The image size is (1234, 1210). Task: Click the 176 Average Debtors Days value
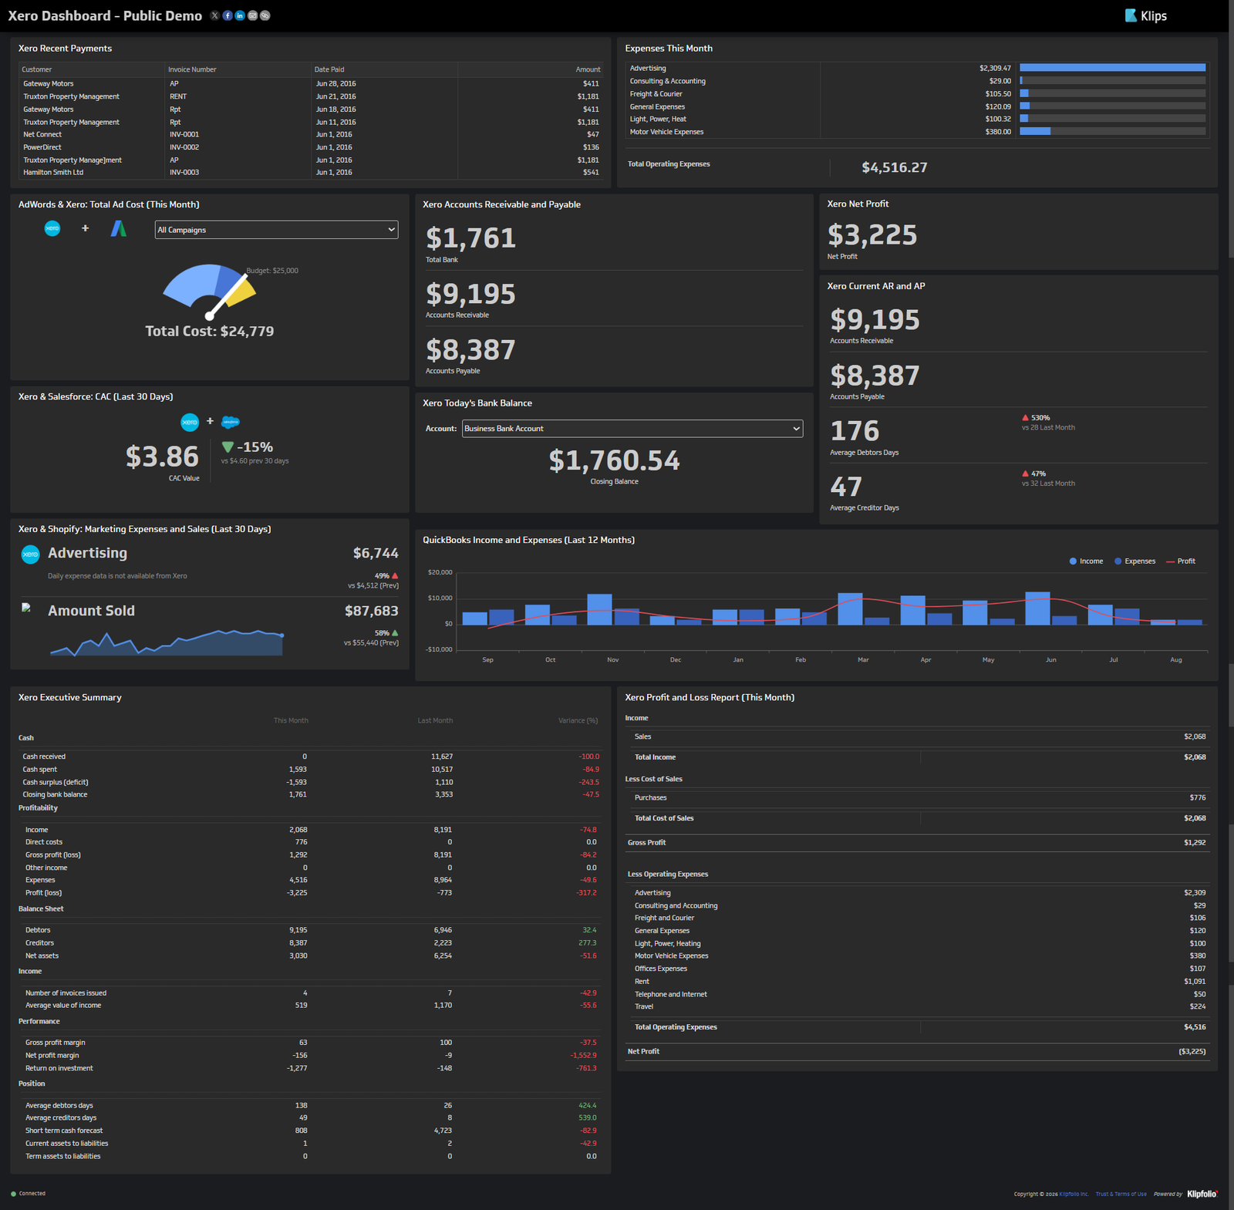855,430
